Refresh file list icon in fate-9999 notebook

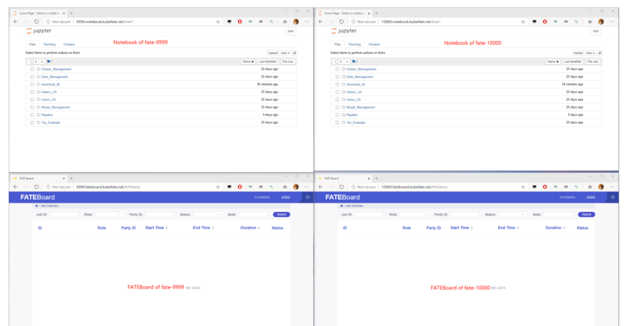click(x=295, y=53)
